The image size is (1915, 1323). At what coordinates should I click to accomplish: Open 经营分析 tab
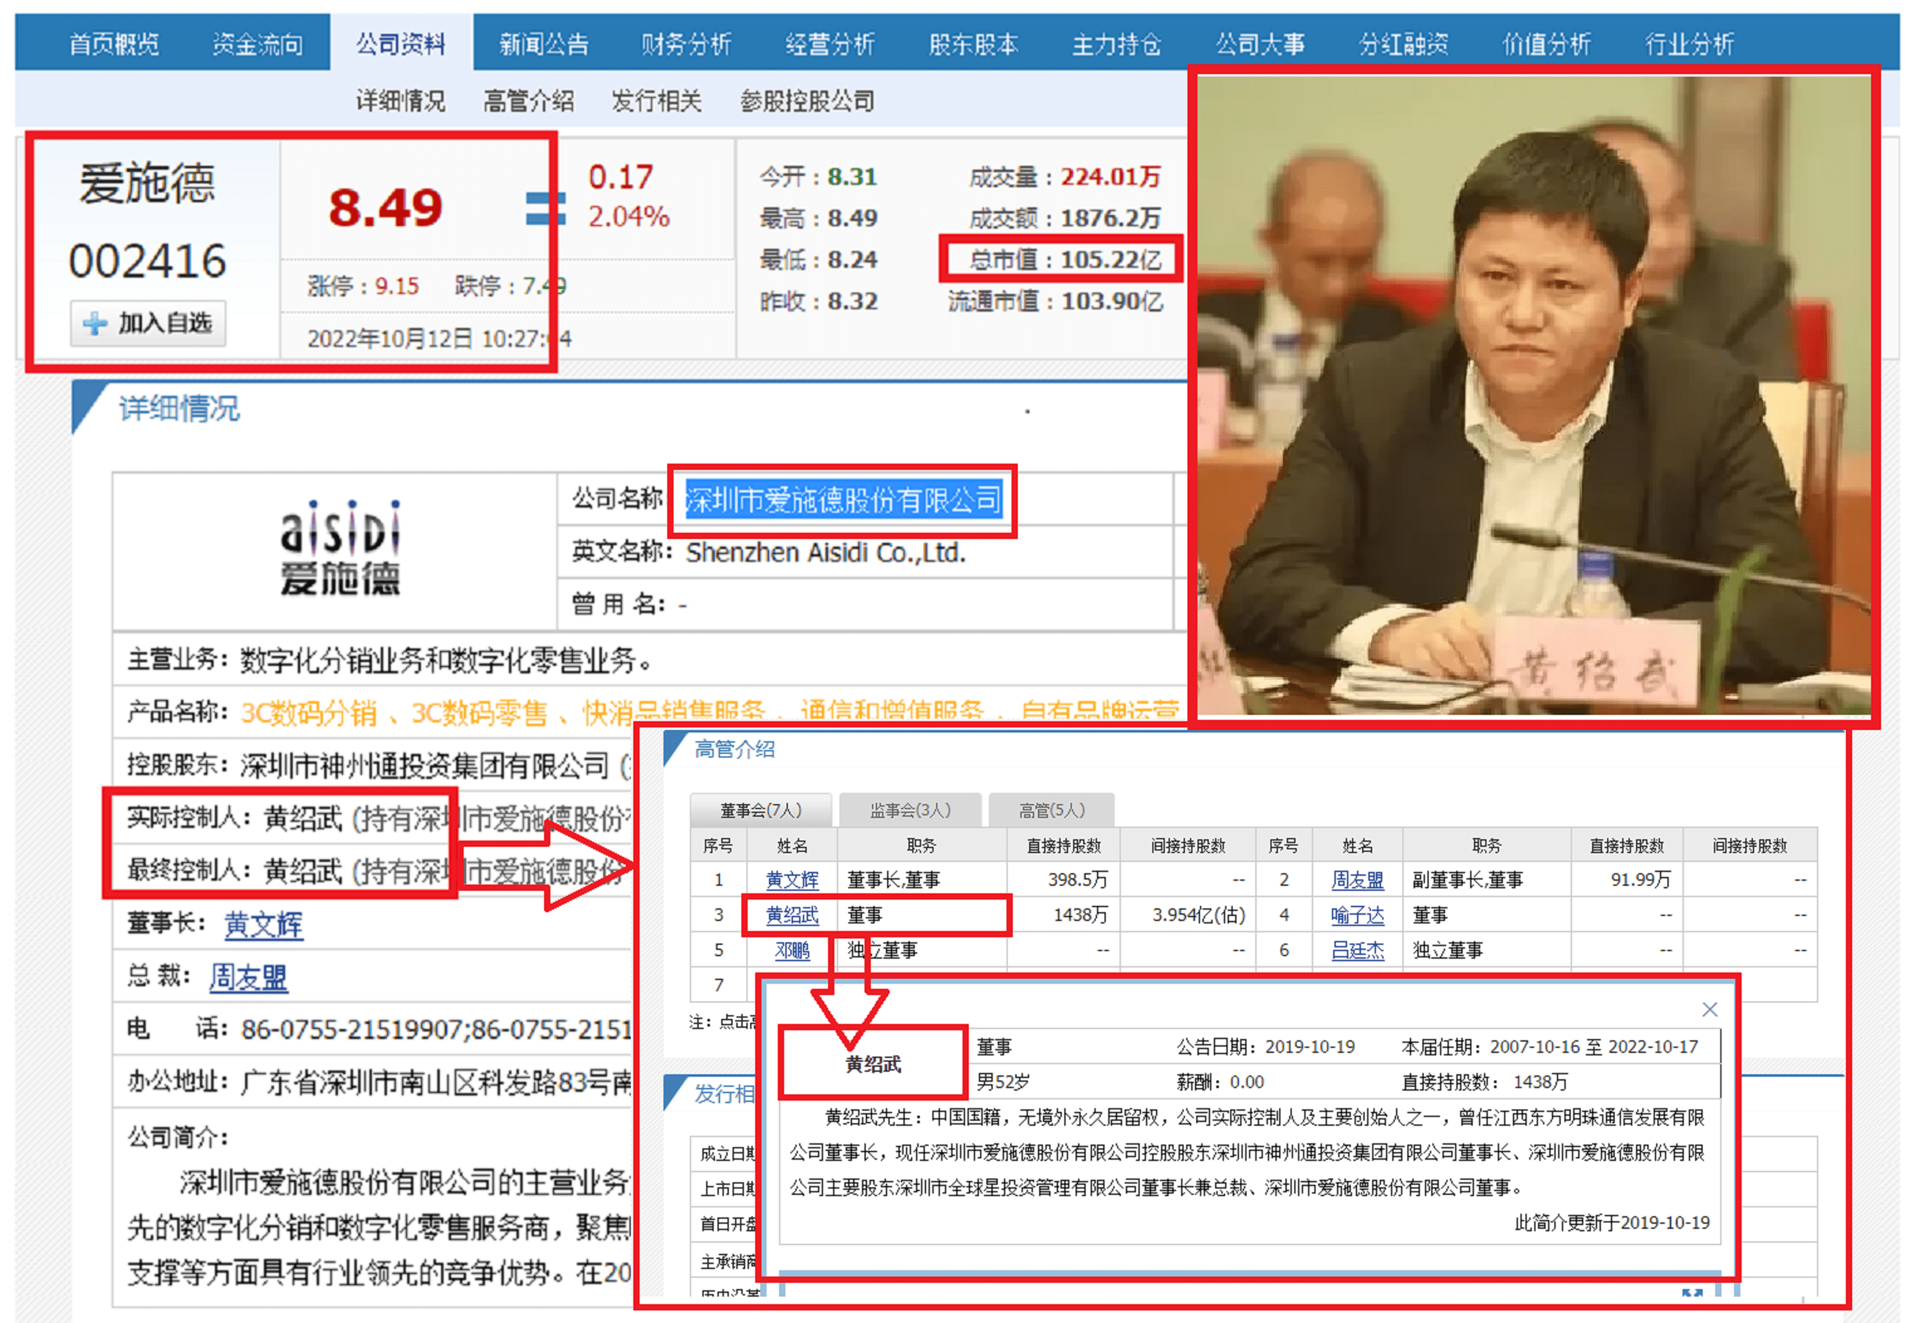click(x=830, y=43)
